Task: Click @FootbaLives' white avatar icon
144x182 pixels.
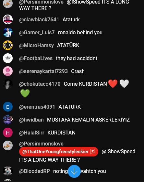Action: point(8,58)
